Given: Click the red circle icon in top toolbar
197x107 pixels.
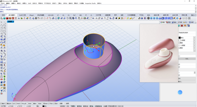Looking at the screenshot, I should point(44,18).
